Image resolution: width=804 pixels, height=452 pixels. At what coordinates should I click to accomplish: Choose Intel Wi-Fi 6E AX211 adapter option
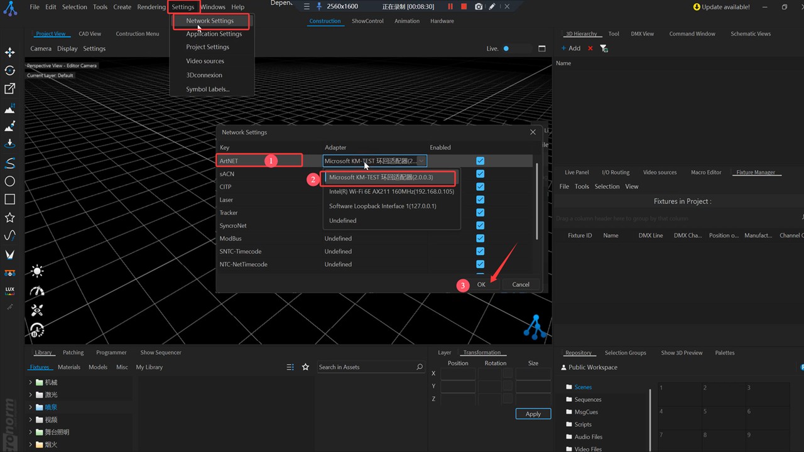pos(391,191)
